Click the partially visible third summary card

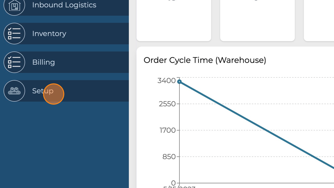coord(319,20)
